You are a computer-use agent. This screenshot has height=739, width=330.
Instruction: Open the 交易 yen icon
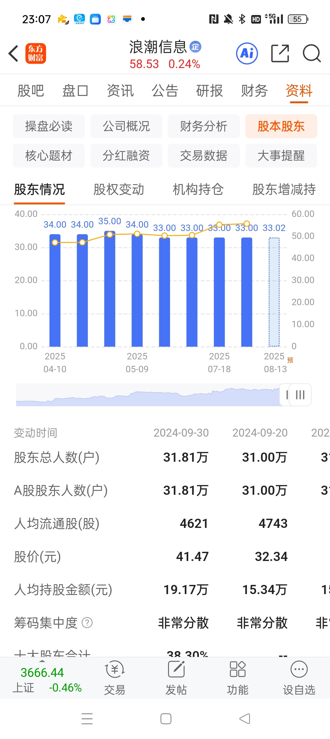[115, 669]
